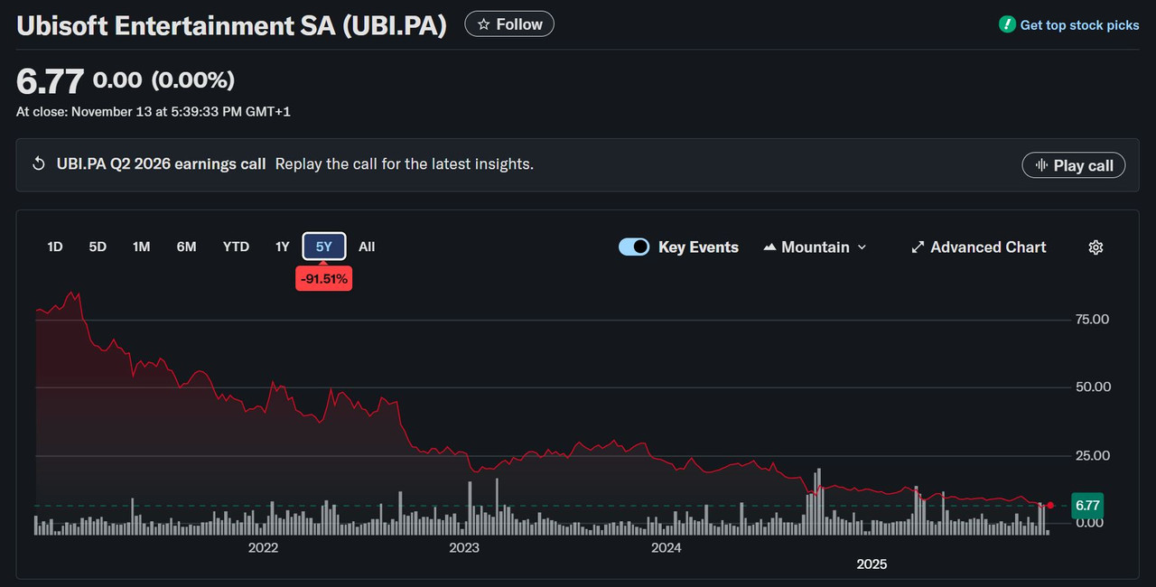Screen dimensions: 1156x587
Task: Click the 2023 label on the time axis
Action: click(x=464, y=547)
